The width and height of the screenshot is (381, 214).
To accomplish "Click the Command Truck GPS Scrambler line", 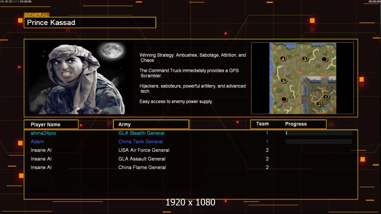I will coord(189,73).
